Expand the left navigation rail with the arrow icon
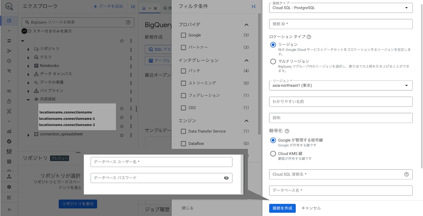The width and height of the screenshot is (423, 216). (9, 210)
